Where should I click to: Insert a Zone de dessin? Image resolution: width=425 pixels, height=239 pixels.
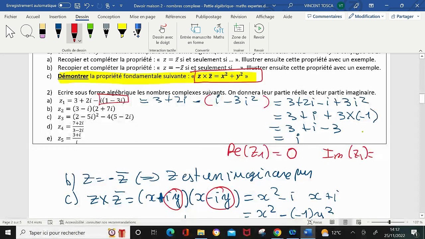(239, 35)
